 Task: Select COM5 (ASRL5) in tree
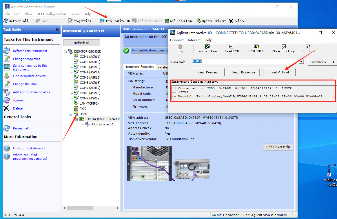90,77
